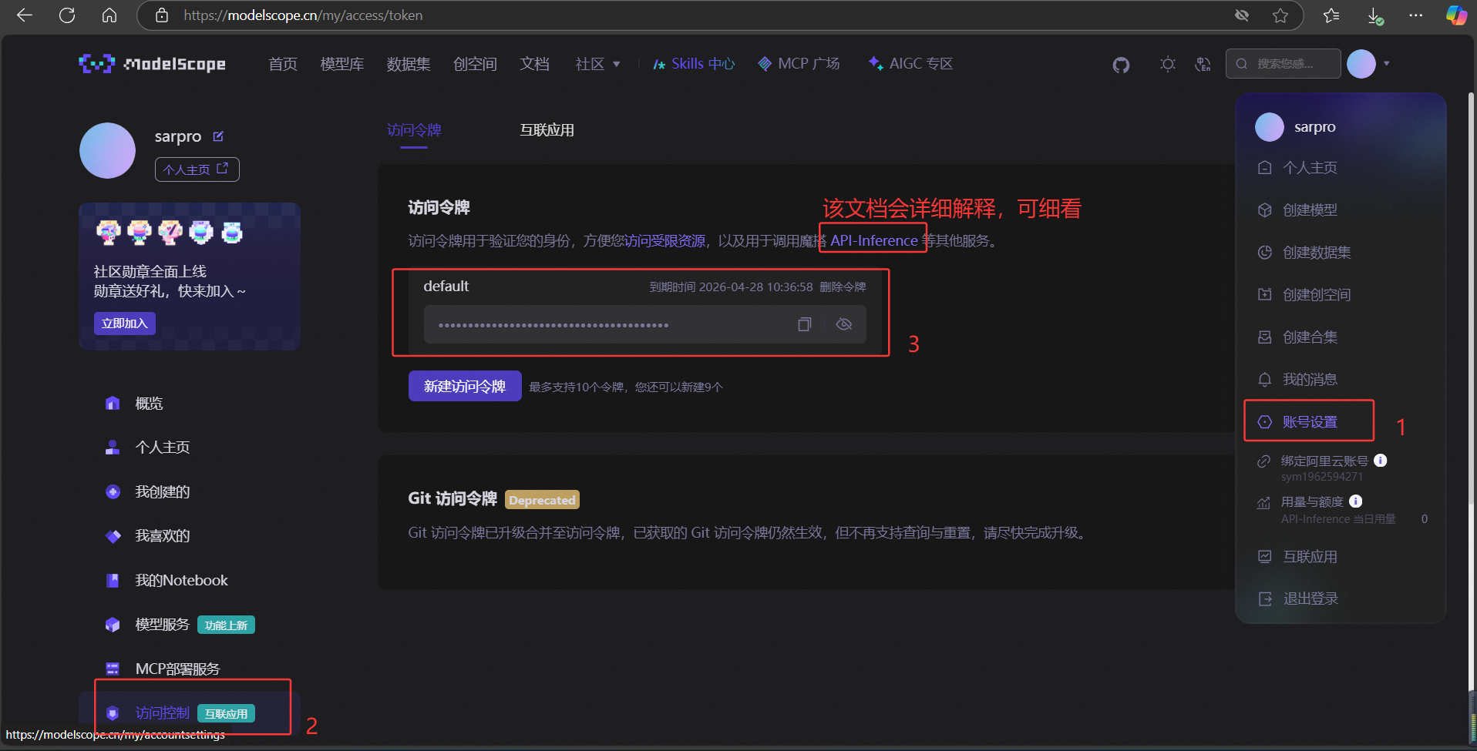
Task: Click the search box 搜索您感...
Action: (x=1284, y=64)
